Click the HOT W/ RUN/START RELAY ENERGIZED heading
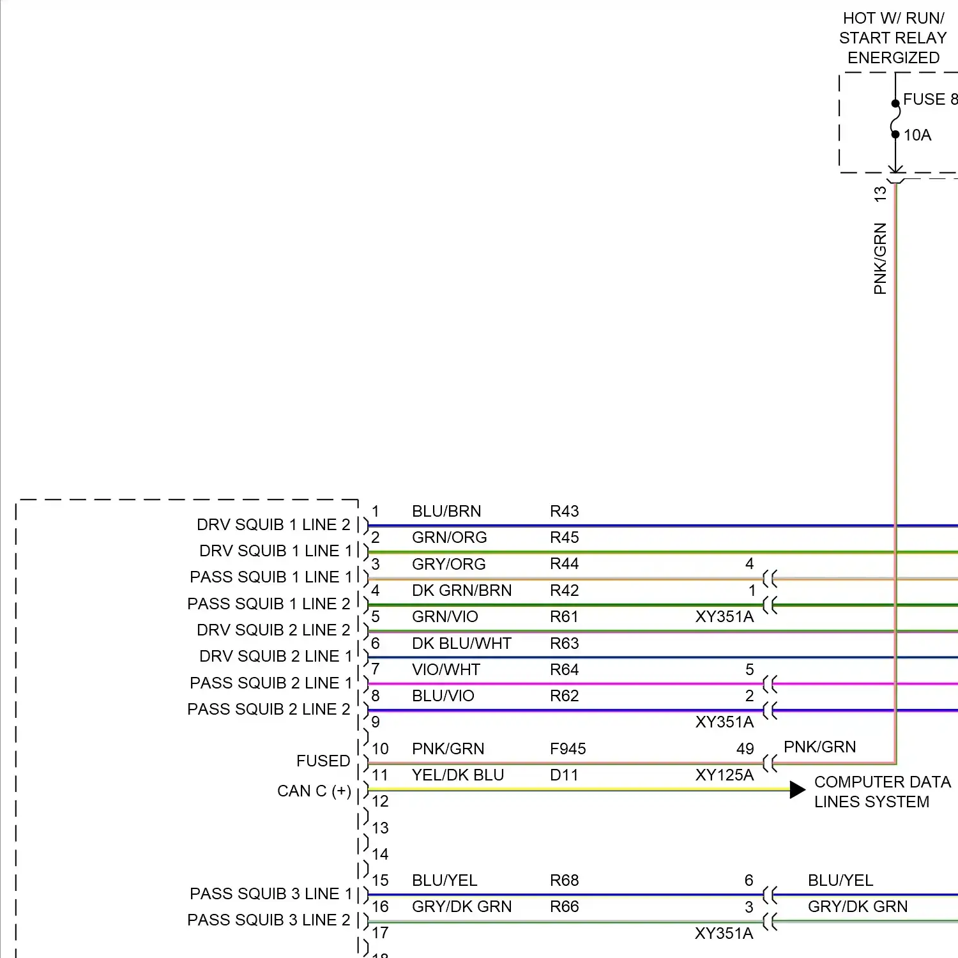Screen dimensions: 958x958 point(893,38)
